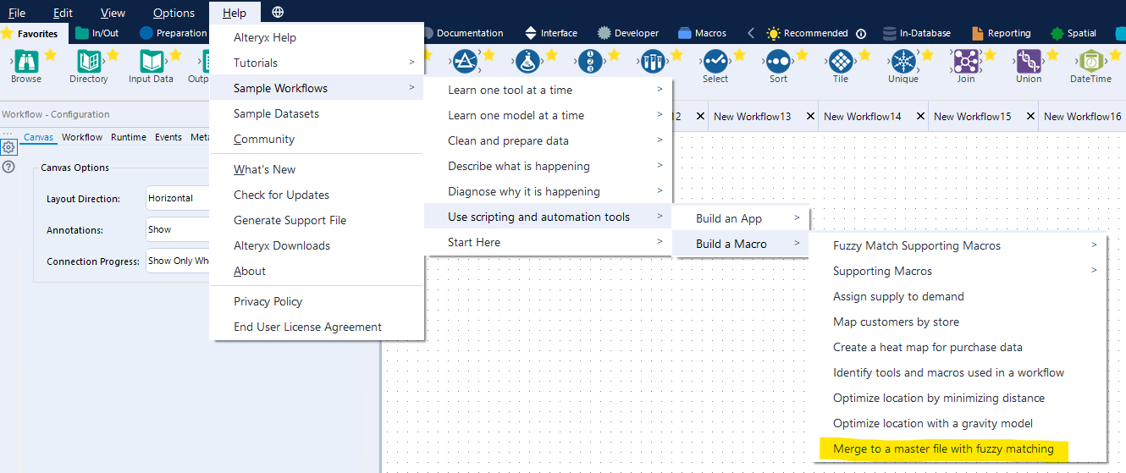Pick the Formula tool flask icon
Image resolution: width=1126 pixels, height=473 pixels.
pos(527,61)
